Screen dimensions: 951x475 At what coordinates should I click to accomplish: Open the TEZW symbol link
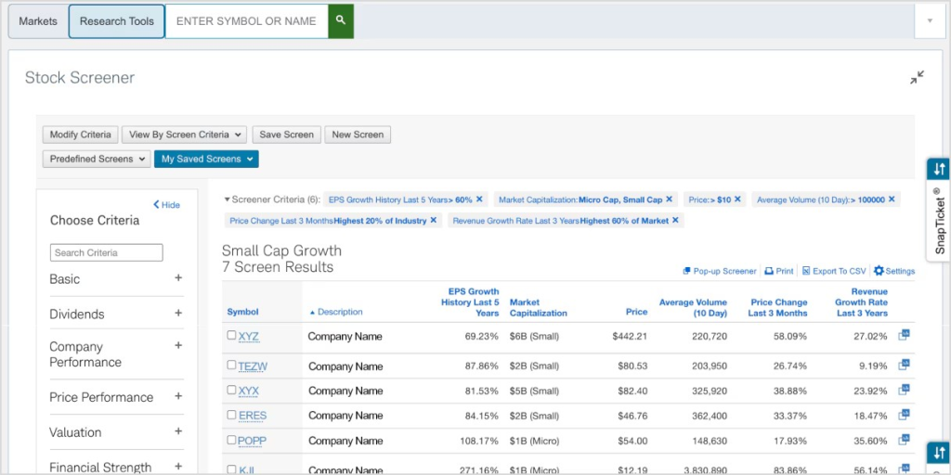tap(253, 366)
